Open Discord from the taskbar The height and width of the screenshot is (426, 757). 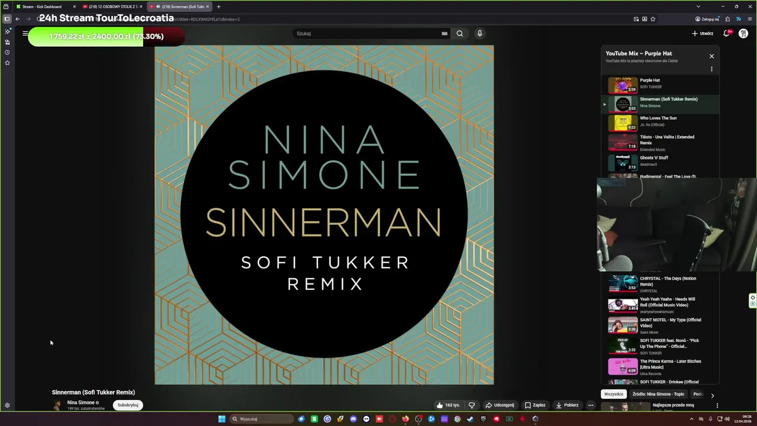(353, 419)
